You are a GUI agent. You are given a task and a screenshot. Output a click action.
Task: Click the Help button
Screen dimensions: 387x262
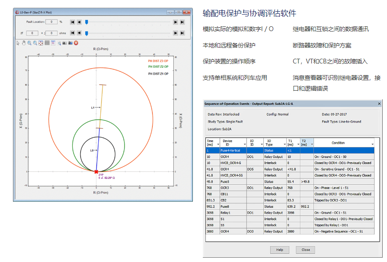[x=279, y=250]
